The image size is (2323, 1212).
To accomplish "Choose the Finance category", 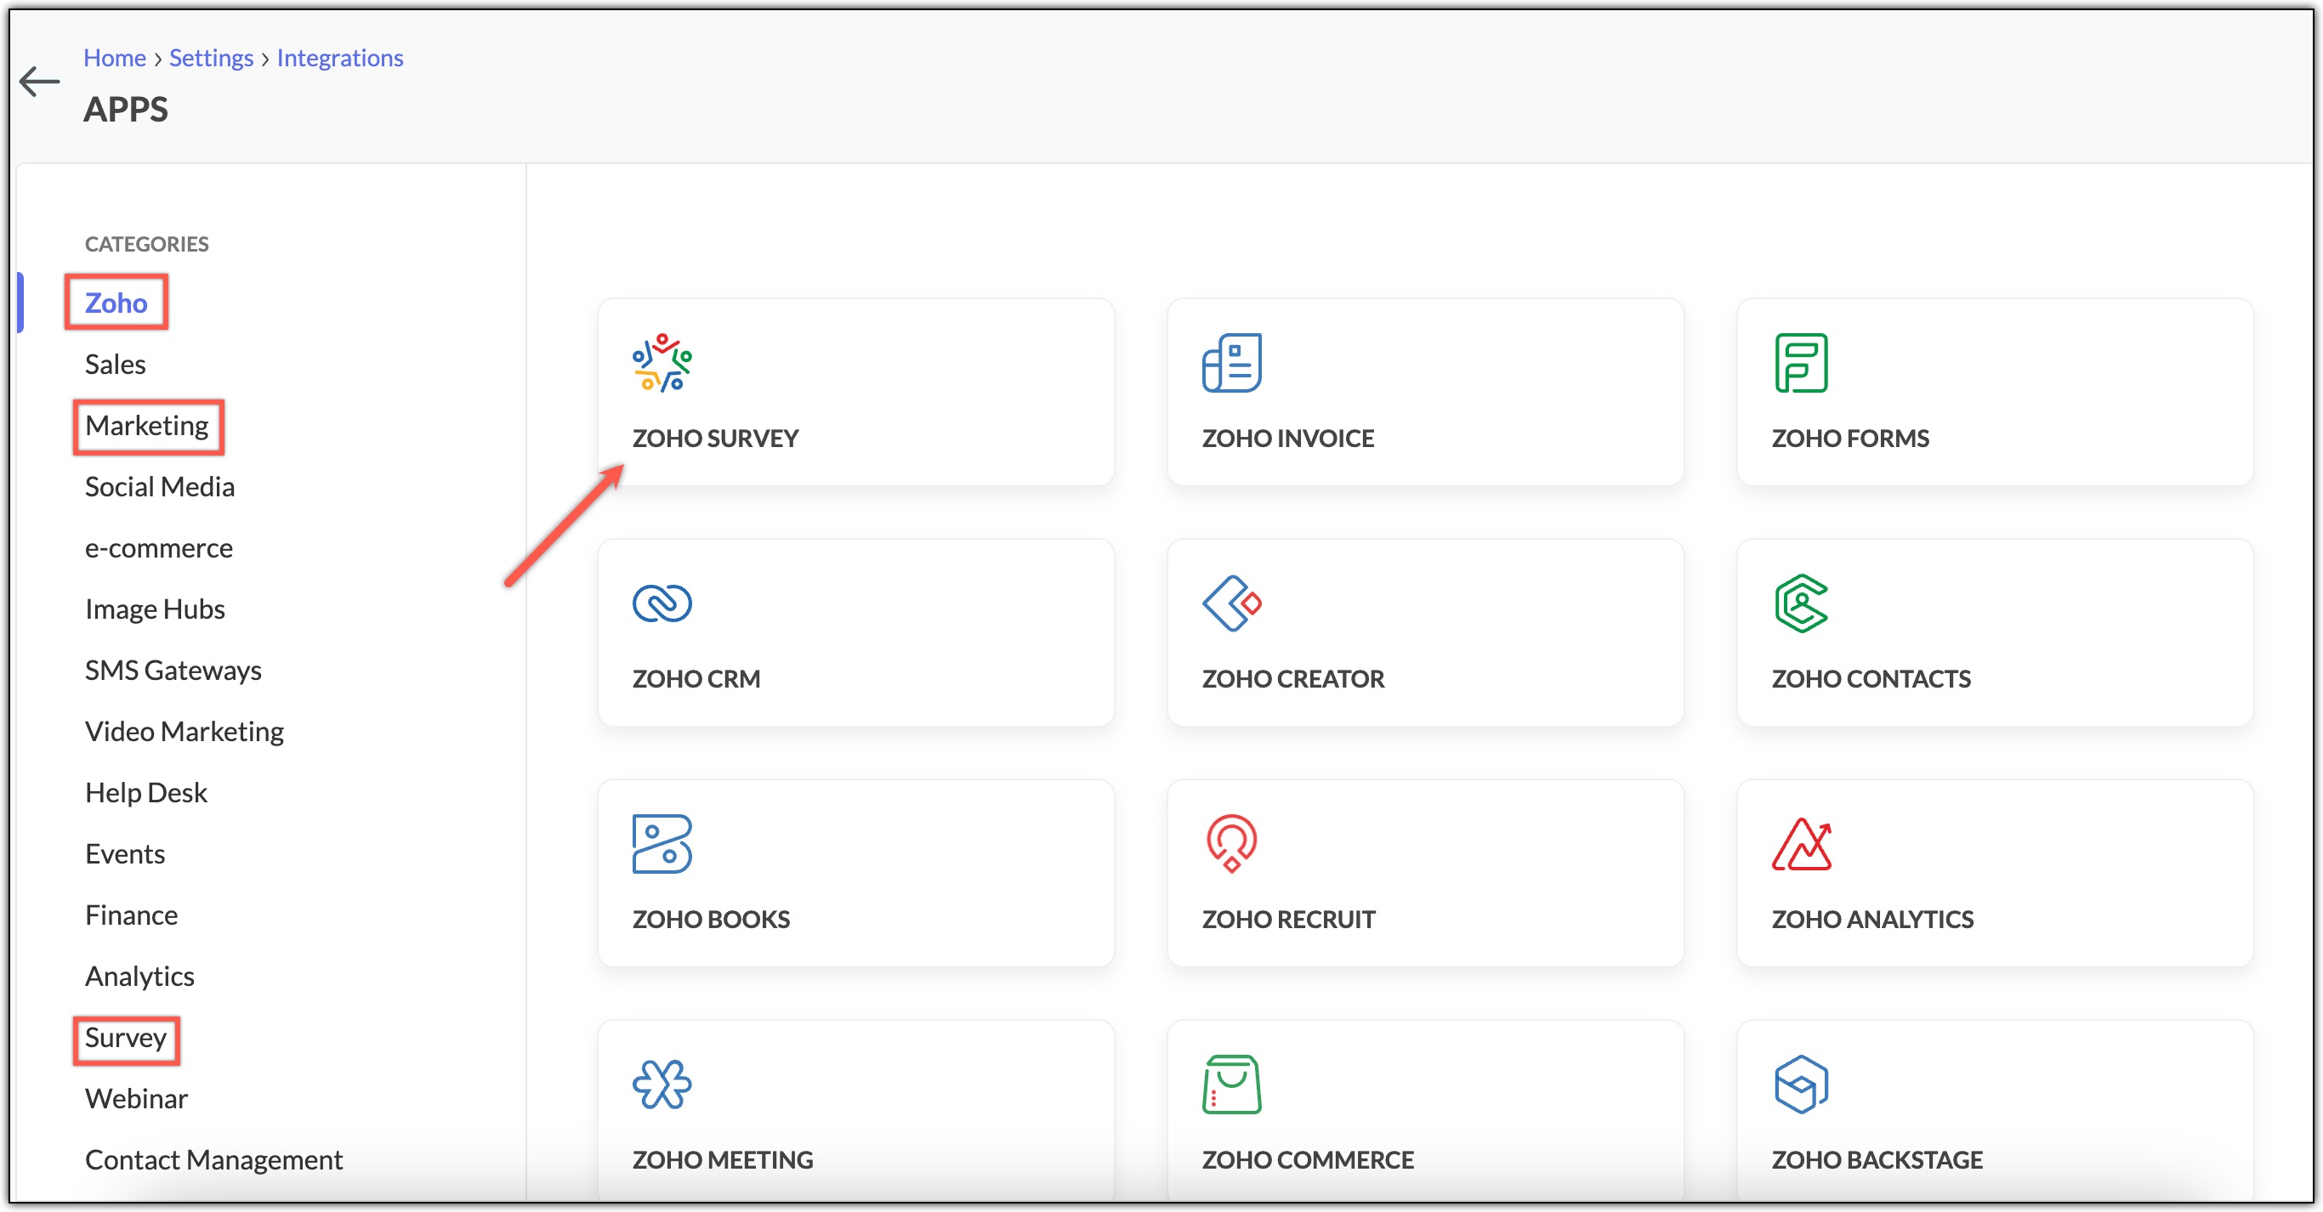I will [132, 915].
